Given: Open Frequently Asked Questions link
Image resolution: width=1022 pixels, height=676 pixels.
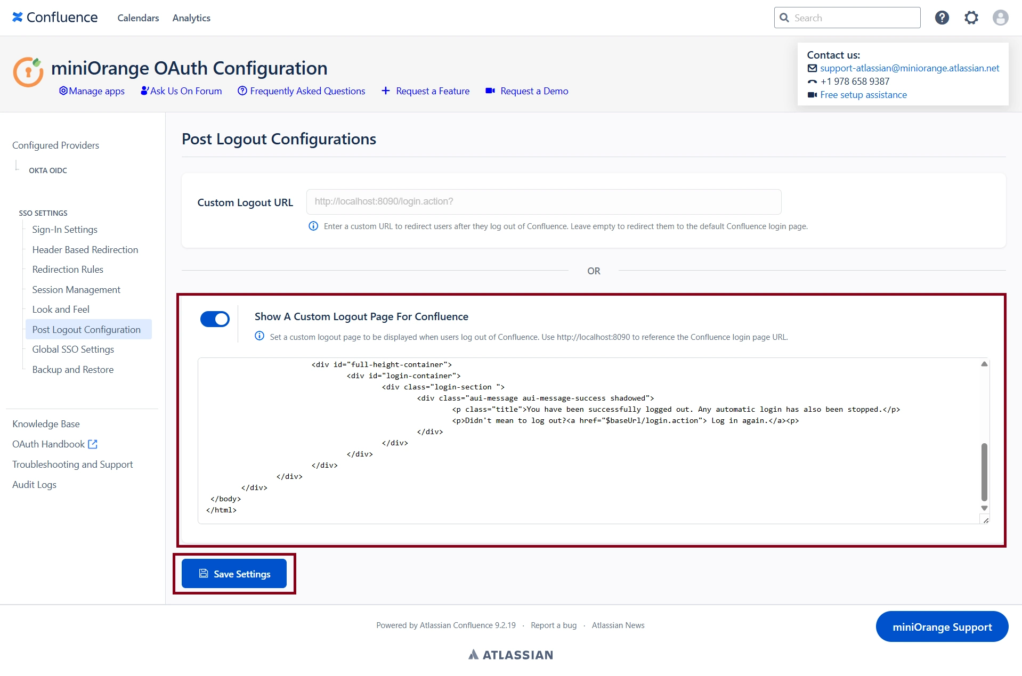Looking at the screenshot, I should [302, 91].
